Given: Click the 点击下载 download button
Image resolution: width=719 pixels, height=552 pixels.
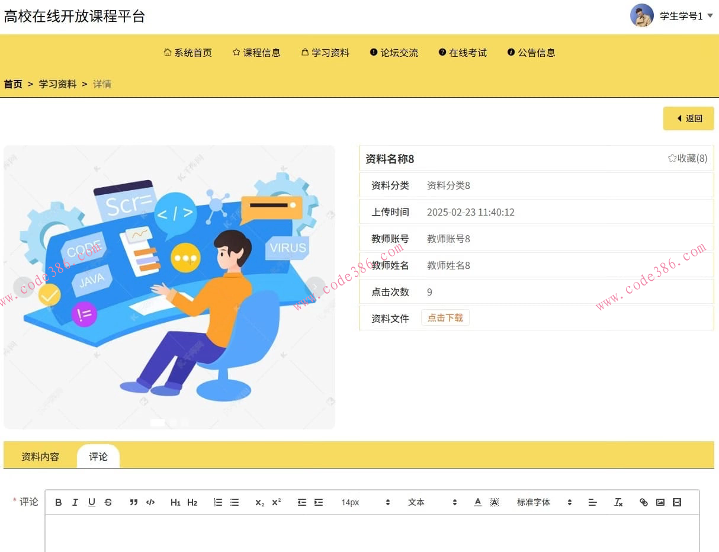Looking at the screenshot, I should click(445, 317).
